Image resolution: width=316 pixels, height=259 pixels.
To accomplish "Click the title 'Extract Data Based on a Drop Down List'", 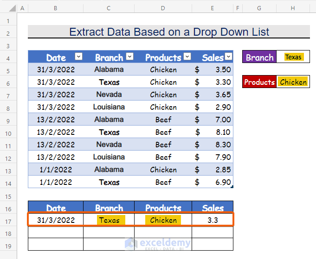I will pyautogui.click(x=169, y=32).
